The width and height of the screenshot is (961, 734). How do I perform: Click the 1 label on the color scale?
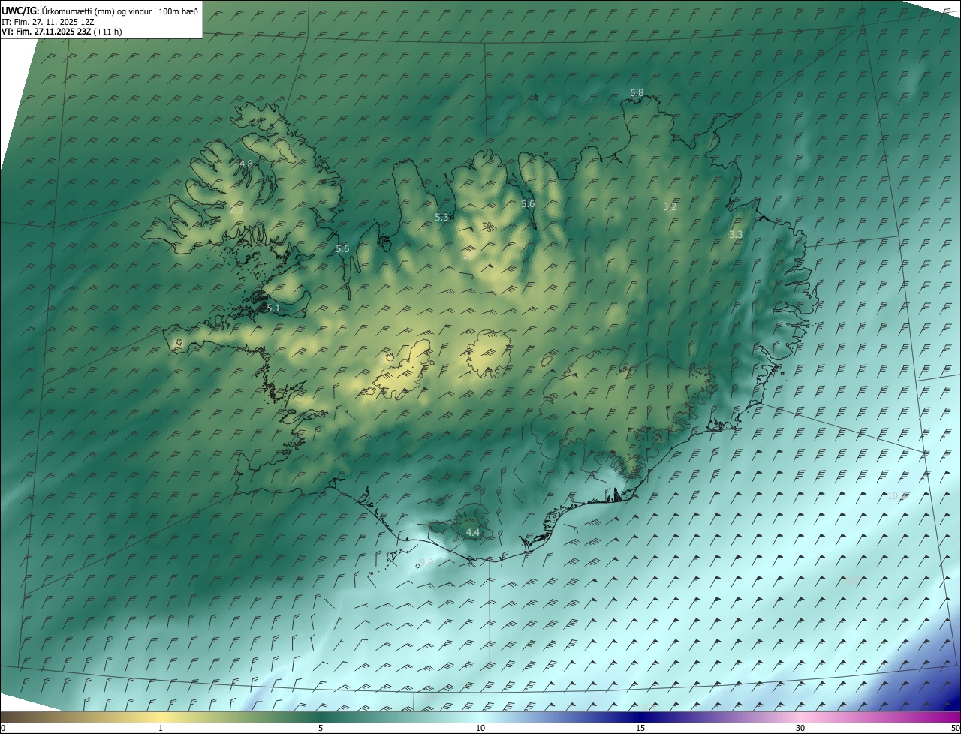[x=161, y=728]
